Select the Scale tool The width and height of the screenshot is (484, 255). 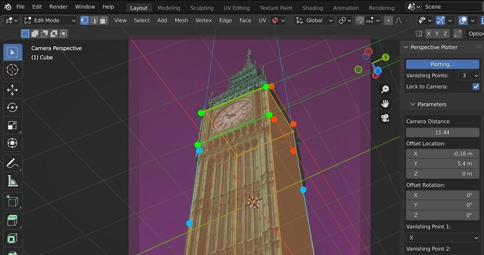(x=13, y=125)
